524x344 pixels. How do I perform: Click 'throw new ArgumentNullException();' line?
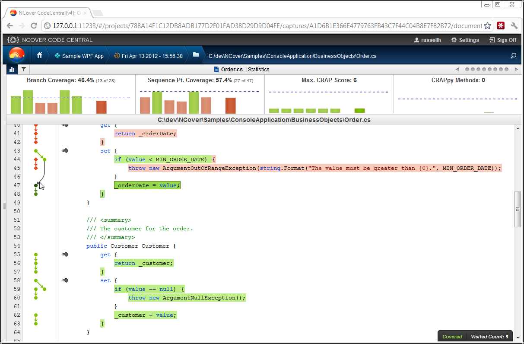[x=187, y=298]
